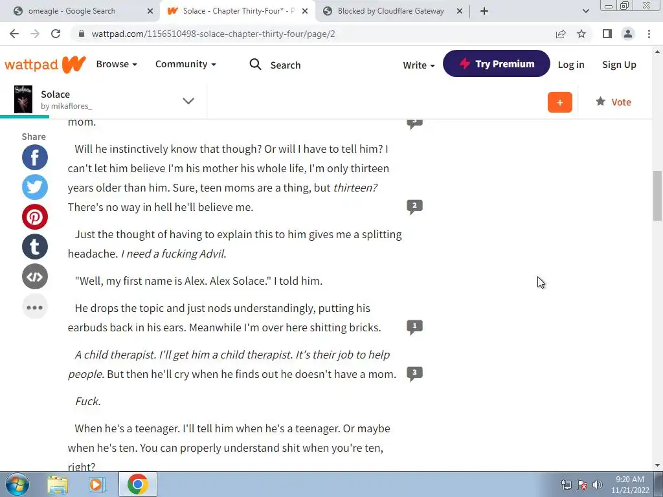
Task: Click the orange plus add-to-library button
Action: pos(560,102)
